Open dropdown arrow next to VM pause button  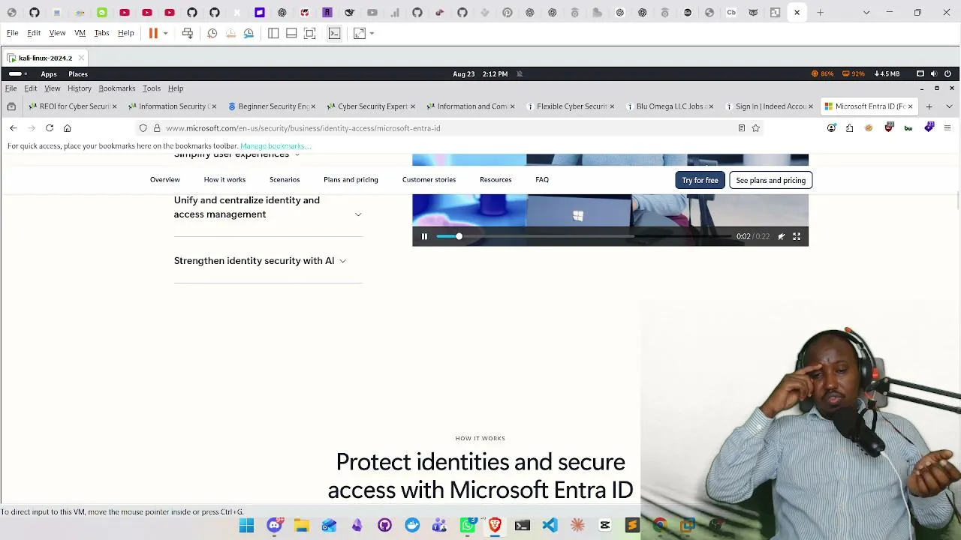(165, 33)
